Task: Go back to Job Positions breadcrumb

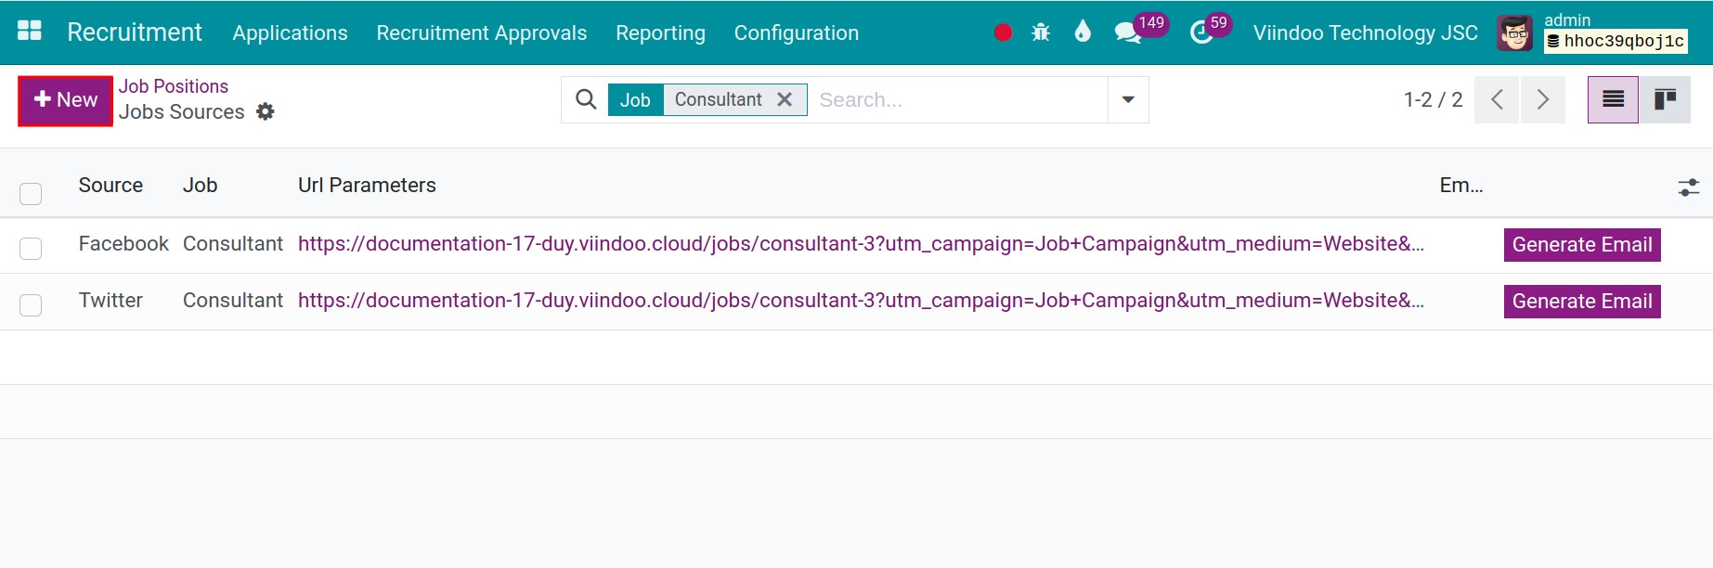Action: click(173, 86)
